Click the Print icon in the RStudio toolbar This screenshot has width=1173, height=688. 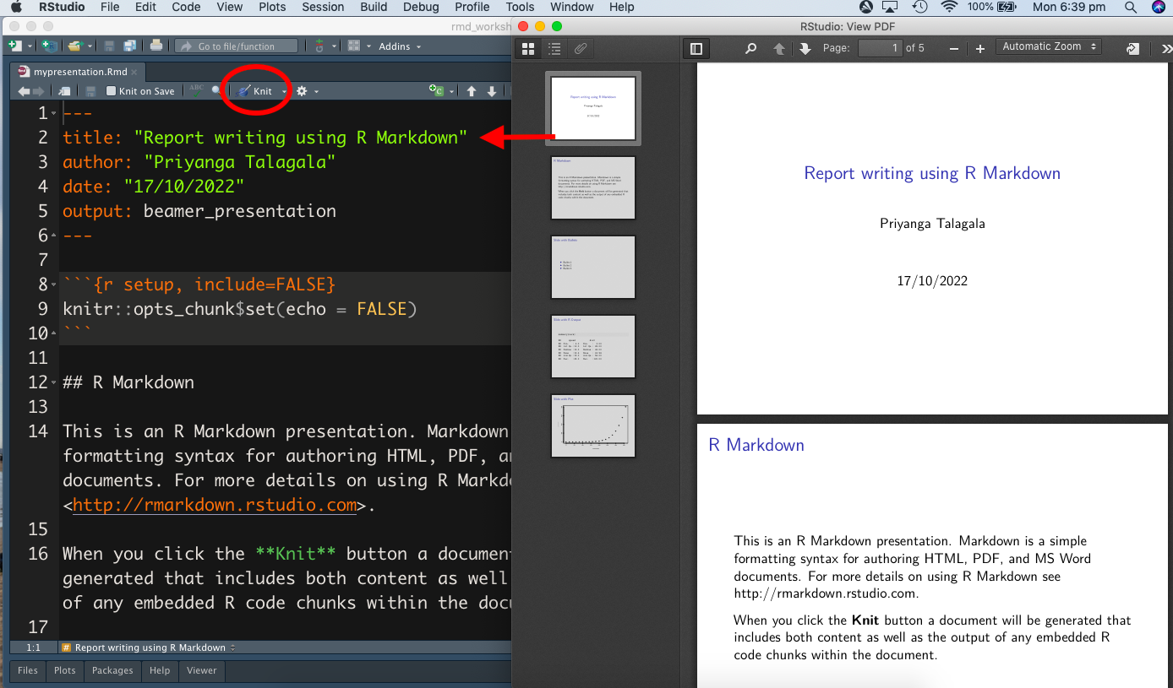pyautogui.click(x=156, y=46)
